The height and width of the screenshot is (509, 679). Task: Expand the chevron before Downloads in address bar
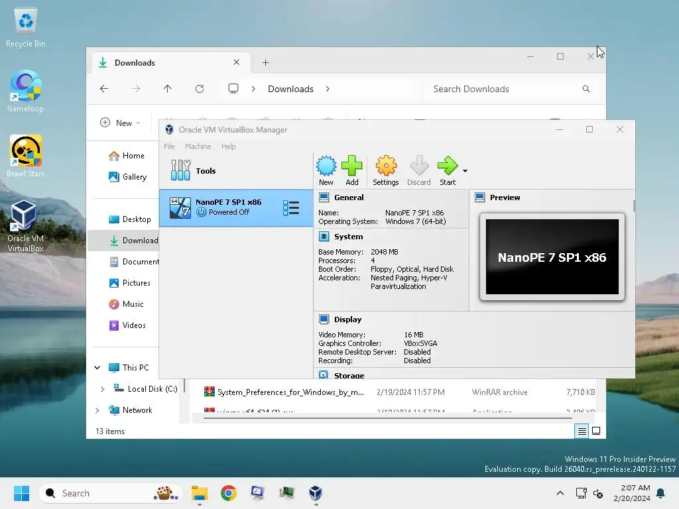(253, 89)
